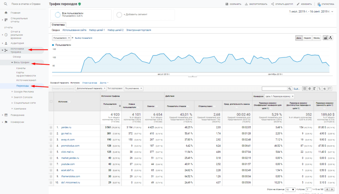Tick the checkbox for yandex.ru row

[x=51, y=127]
